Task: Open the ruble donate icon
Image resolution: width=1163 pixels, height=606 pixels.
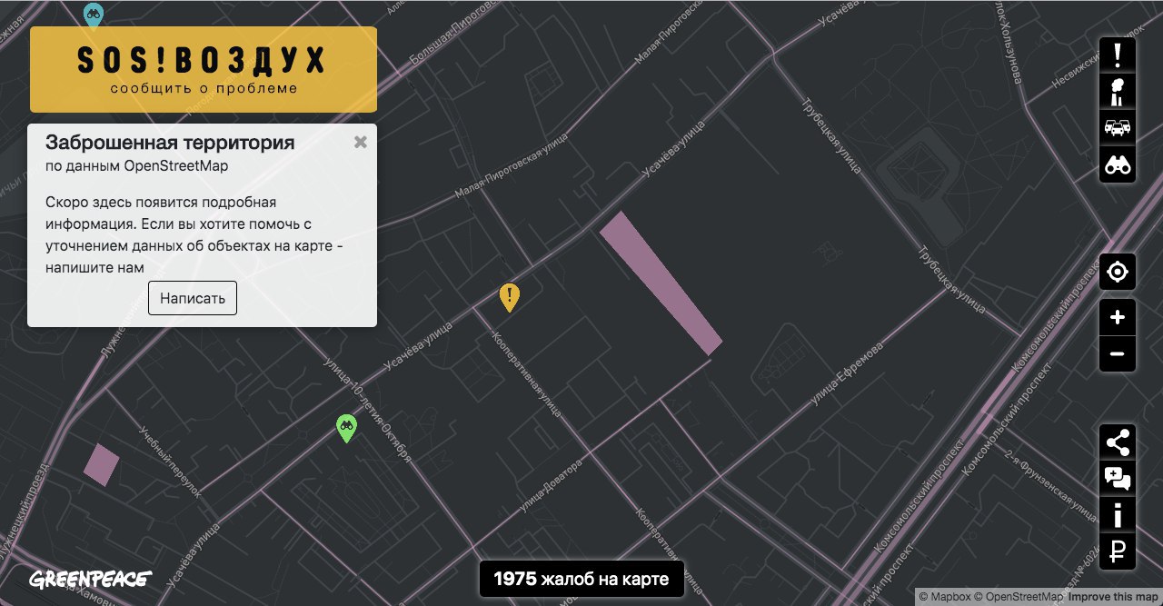Action: click(1118, 551)
